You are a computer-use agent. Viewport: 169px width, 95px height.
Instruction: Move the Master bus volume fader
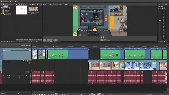pos(160,21)
